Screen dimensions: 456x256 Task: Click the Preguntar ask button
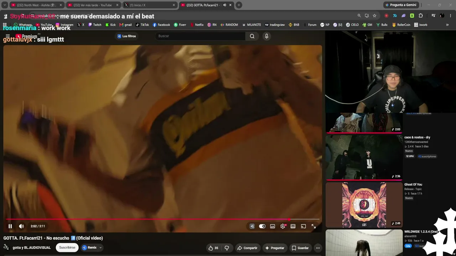tap(274, 248)
